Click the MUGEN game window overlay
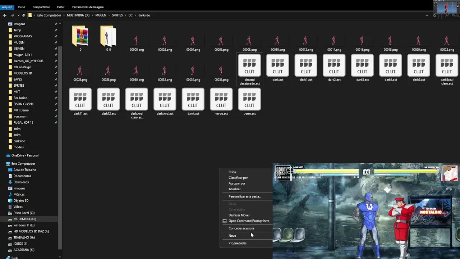This screenshot has height=259, width=460. [x=366, y=211]
